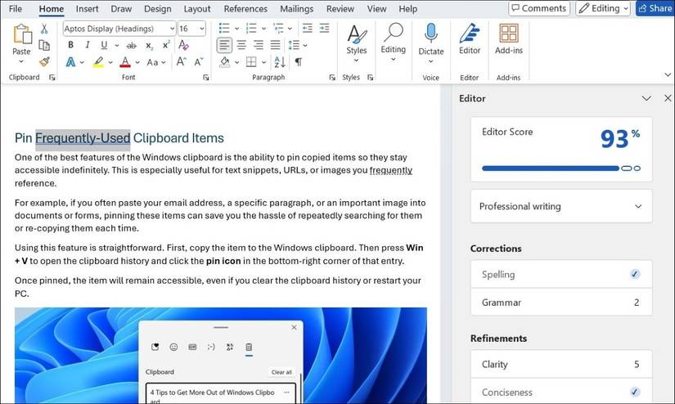Switch to the References tab
Screen dimensions: 675x404
(245, 9)
